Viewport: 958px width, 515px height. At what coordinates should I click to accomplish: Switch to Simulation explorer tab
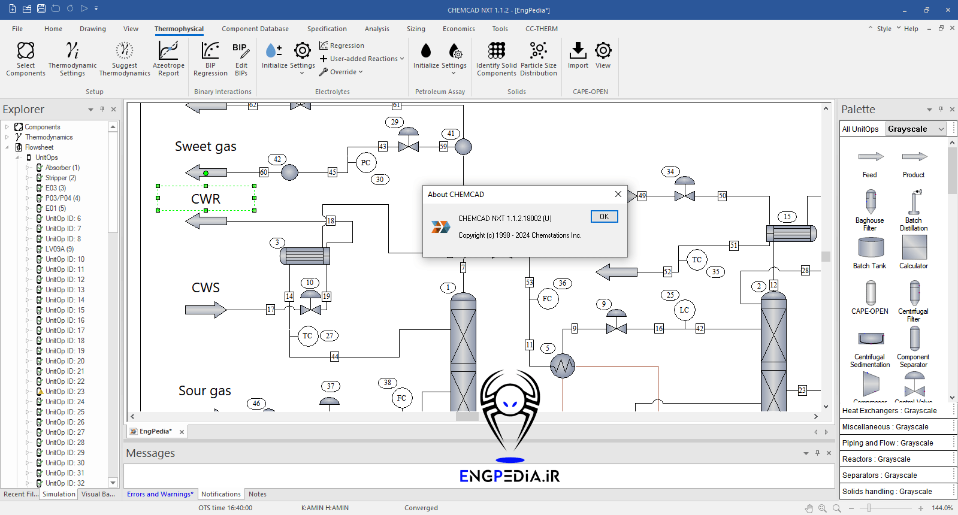(59, 494)
